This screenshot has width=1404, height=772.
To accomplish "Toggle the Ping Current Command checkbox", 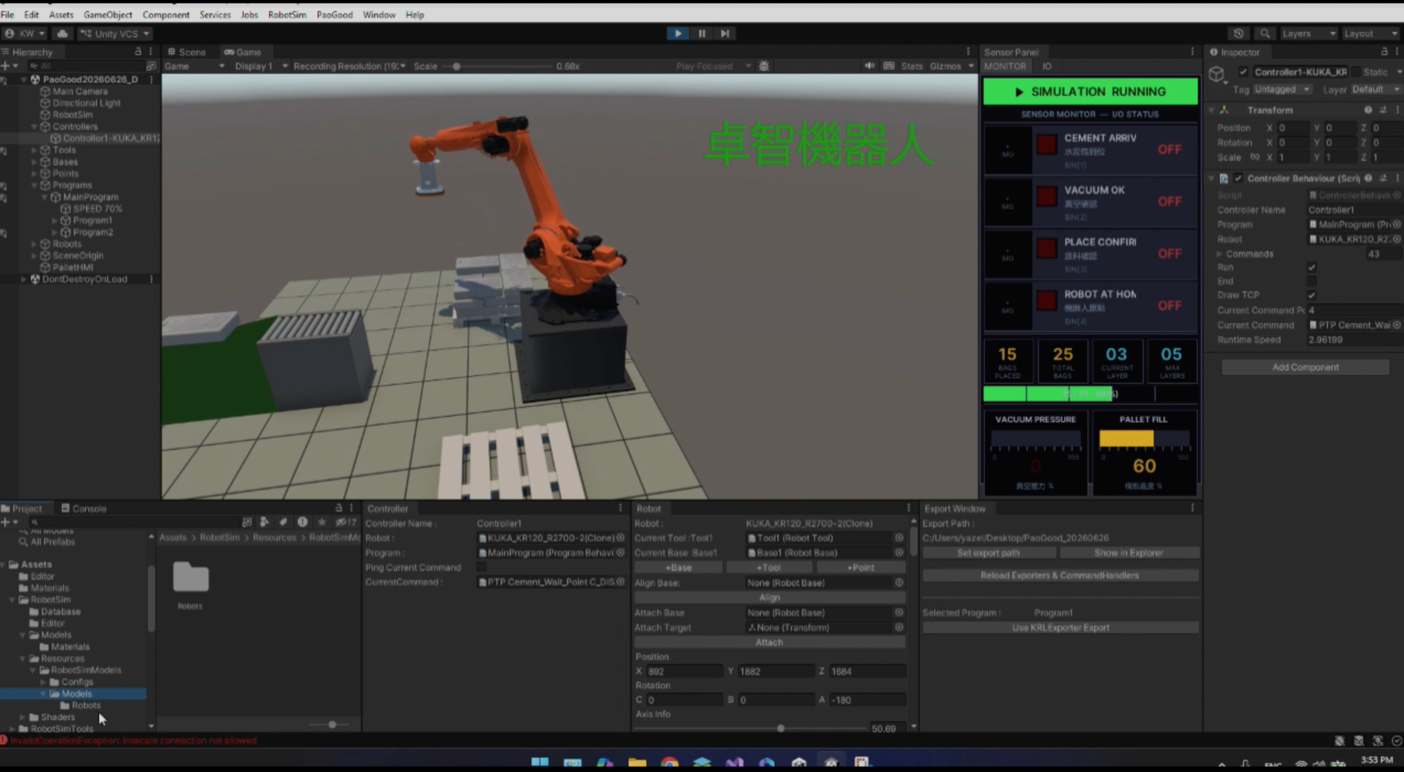I will click(x=481, y=567).
